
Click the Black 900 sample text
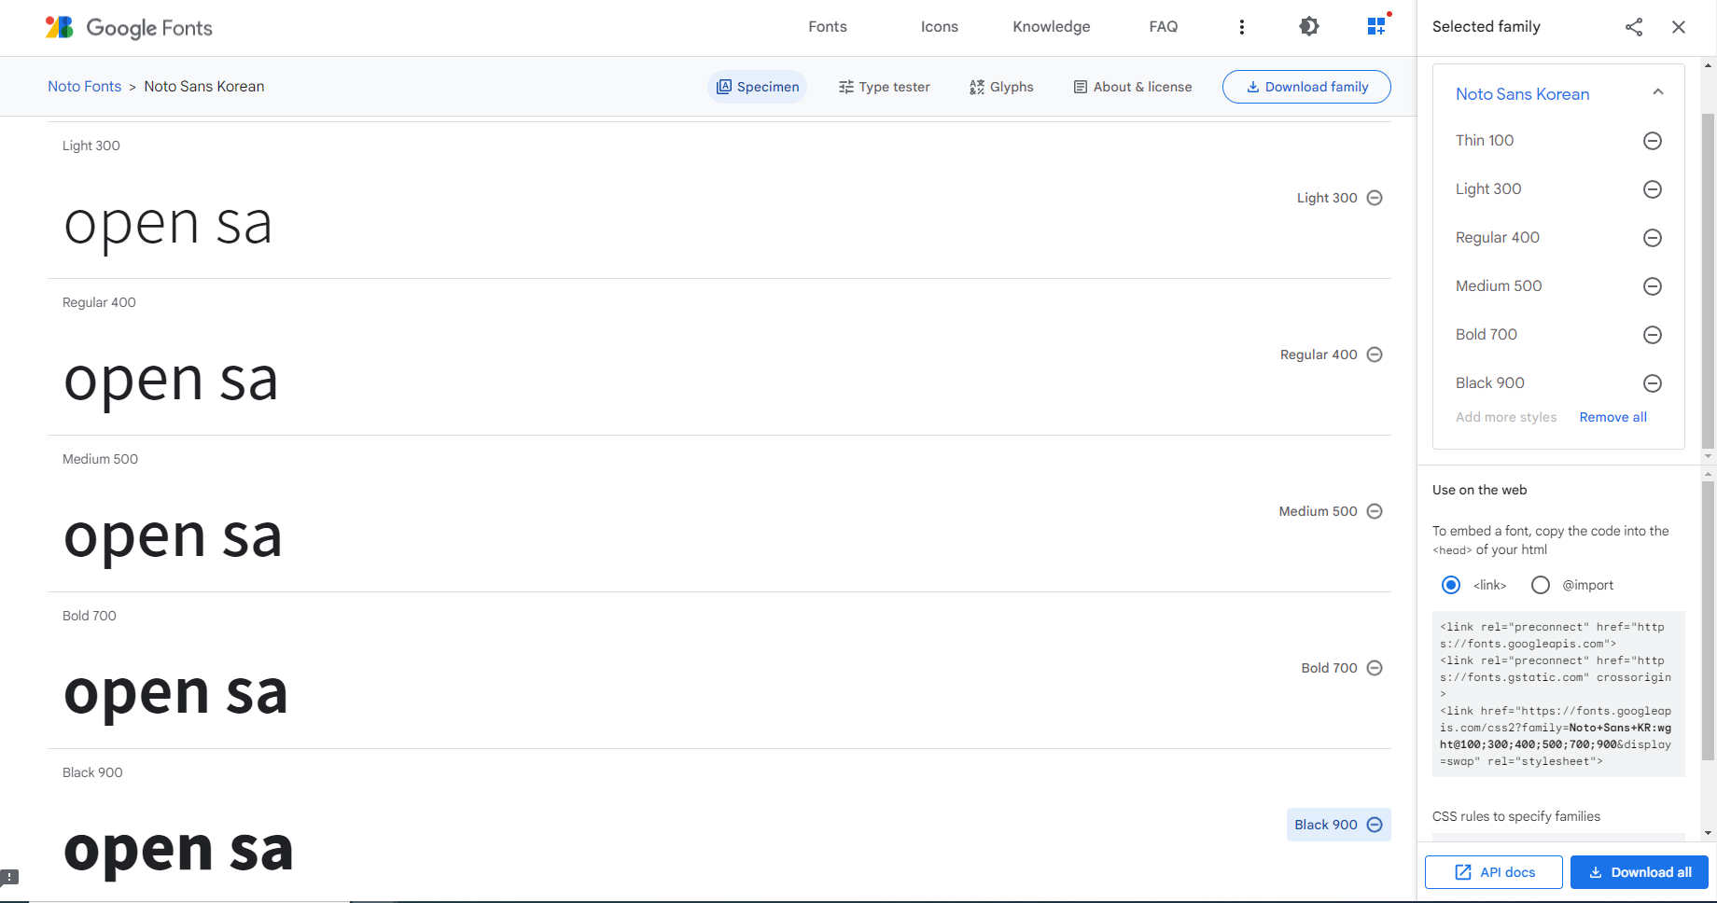[x=178, y=850]
